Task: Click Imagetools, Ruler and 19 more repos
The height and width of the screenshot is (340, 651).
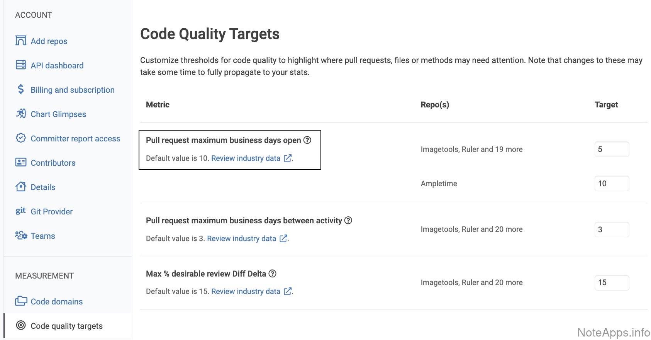Action: click(x=471, y=150)
